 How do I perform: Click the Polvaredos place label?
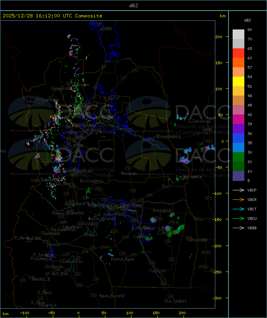click(48, 100)
